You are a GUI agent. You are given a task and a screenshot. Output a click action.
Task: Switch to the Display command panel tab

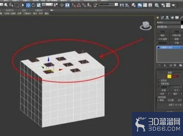point(177,18)
